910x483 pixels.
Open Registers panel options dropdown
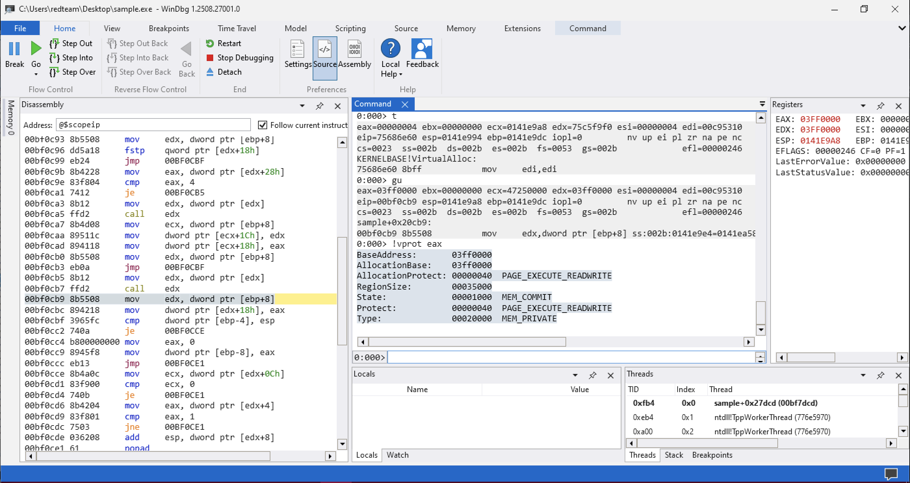click(x=863, y=106)
